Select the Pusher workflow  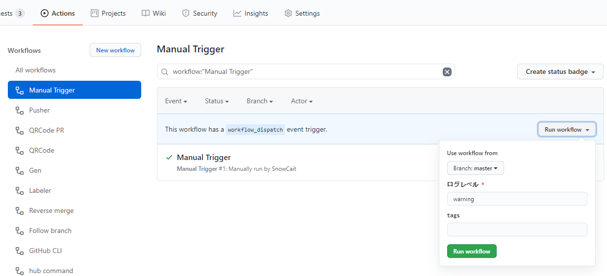pos(75,110)
